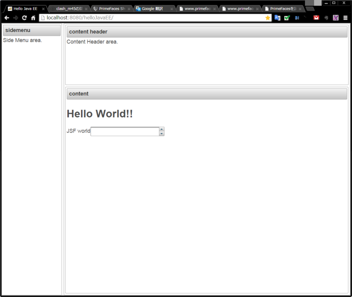Close the first www.primefac tab
352x297 pixels.
click(x=214, y=9)
